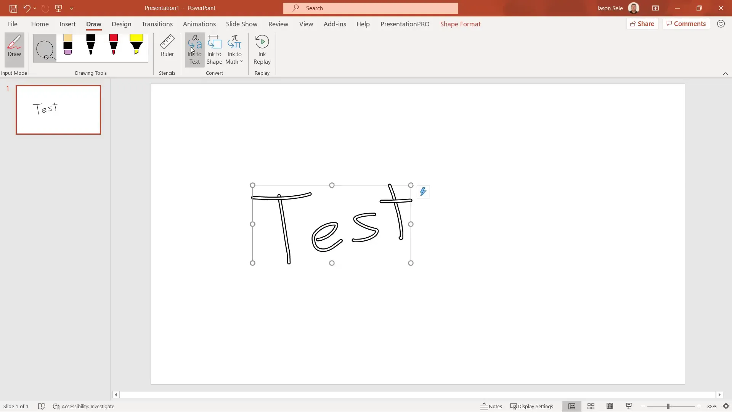Open Accessibility: Investigate status

[83, 406]
